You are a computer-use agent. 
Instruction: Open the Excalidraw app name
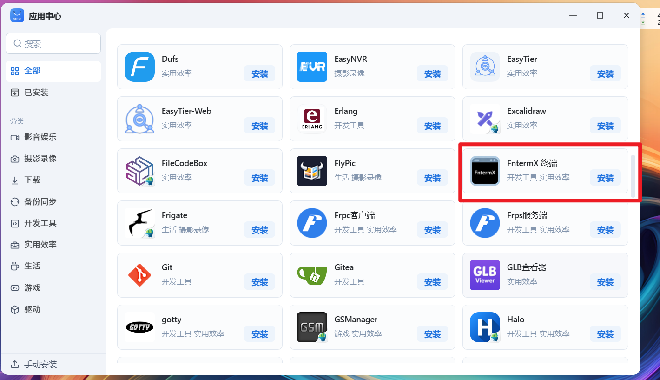click(527, 111)
